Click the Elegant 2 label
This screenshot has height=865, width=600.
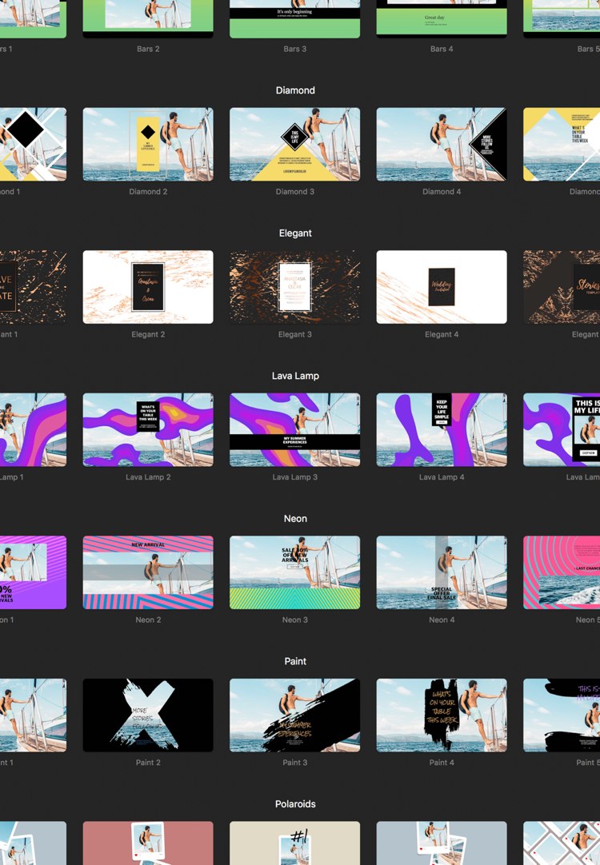148,334
